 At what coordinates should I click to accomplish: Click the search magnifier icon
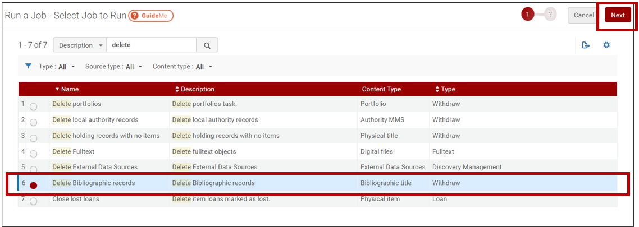(x=207, y=45)
